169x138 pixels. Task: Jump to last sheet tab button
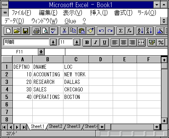coord(24,127)
